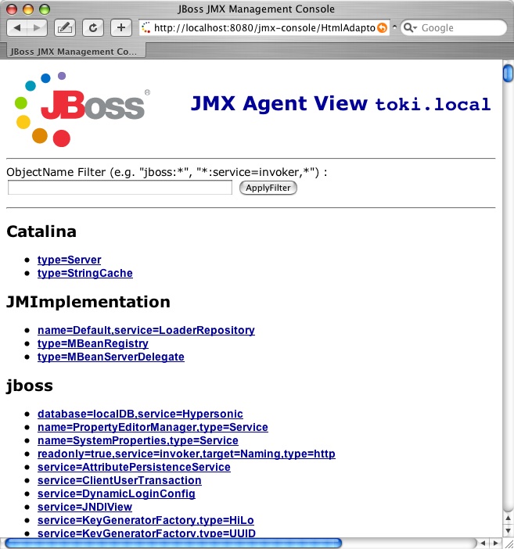Screen dimensions: 514x549
Task: Click the horizontal scrollbar thumb
Action: click(173, 543)
